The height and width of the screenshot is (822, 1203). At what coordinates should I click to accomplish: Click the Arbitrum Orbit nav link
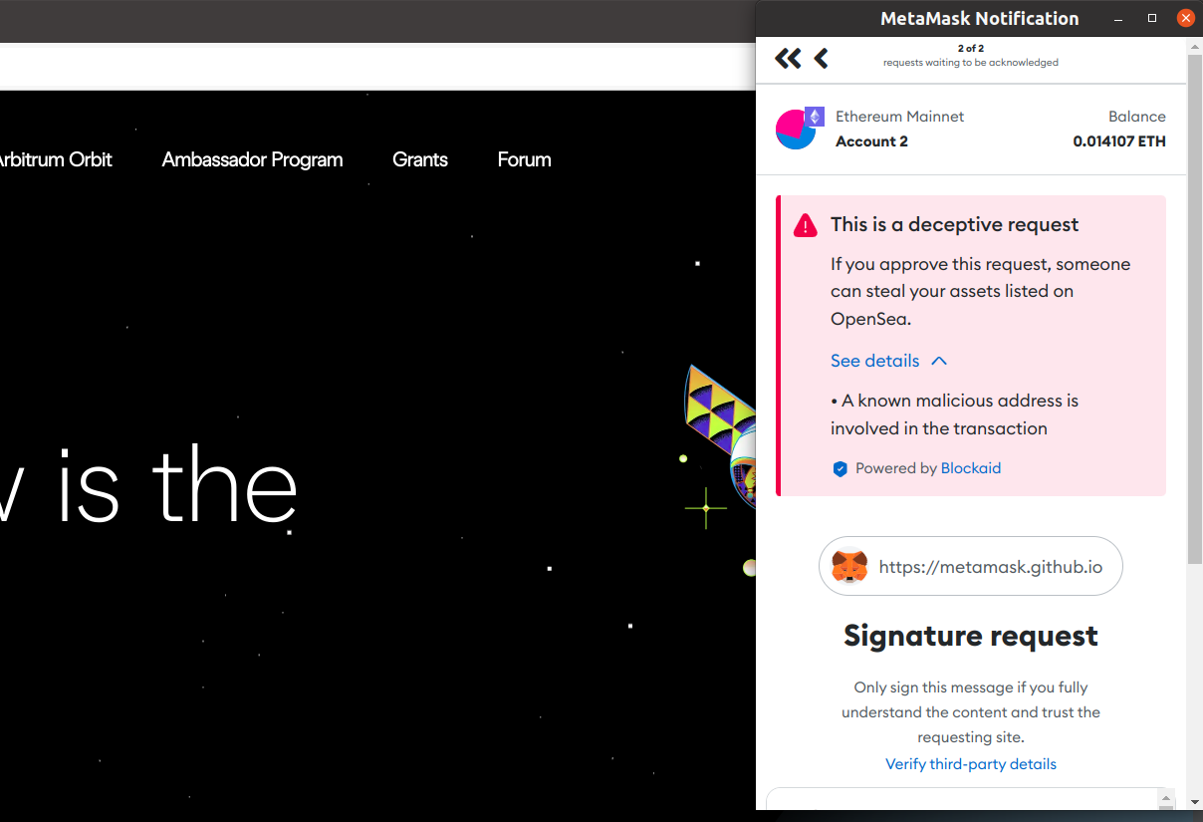(55, 159)
